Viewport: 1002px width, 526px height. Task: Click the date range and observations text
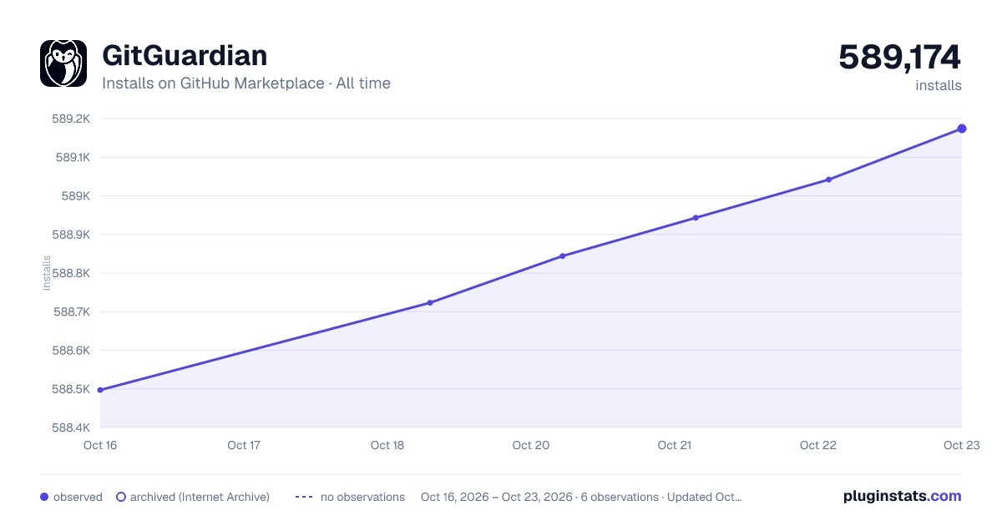(x=581, y=497)
